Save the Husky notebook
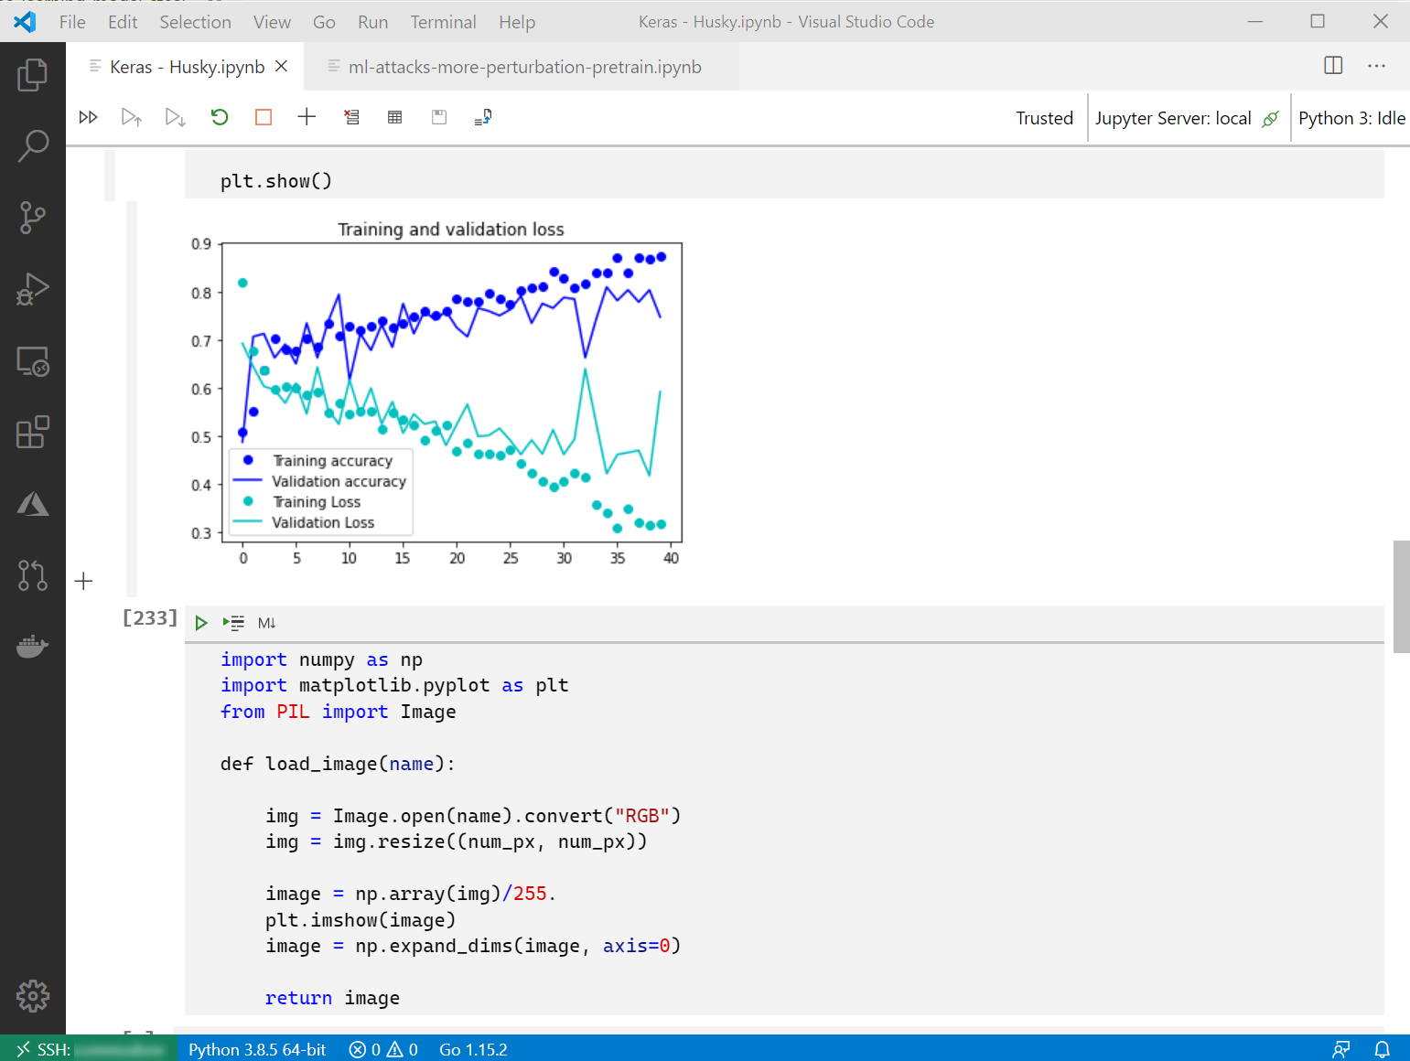1410x1061 pixels. (x=438, y=117)
